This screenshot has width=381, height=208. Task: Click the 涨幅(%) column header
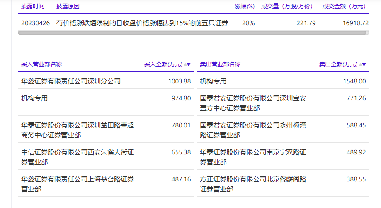245,6
